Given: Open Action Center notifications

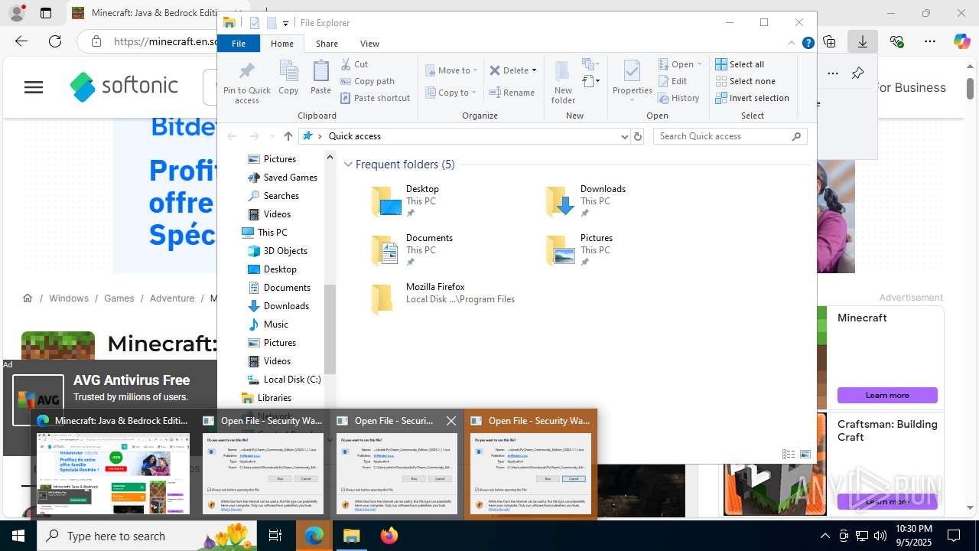Looking at the screenshot, I should click(x=954, y=536).
